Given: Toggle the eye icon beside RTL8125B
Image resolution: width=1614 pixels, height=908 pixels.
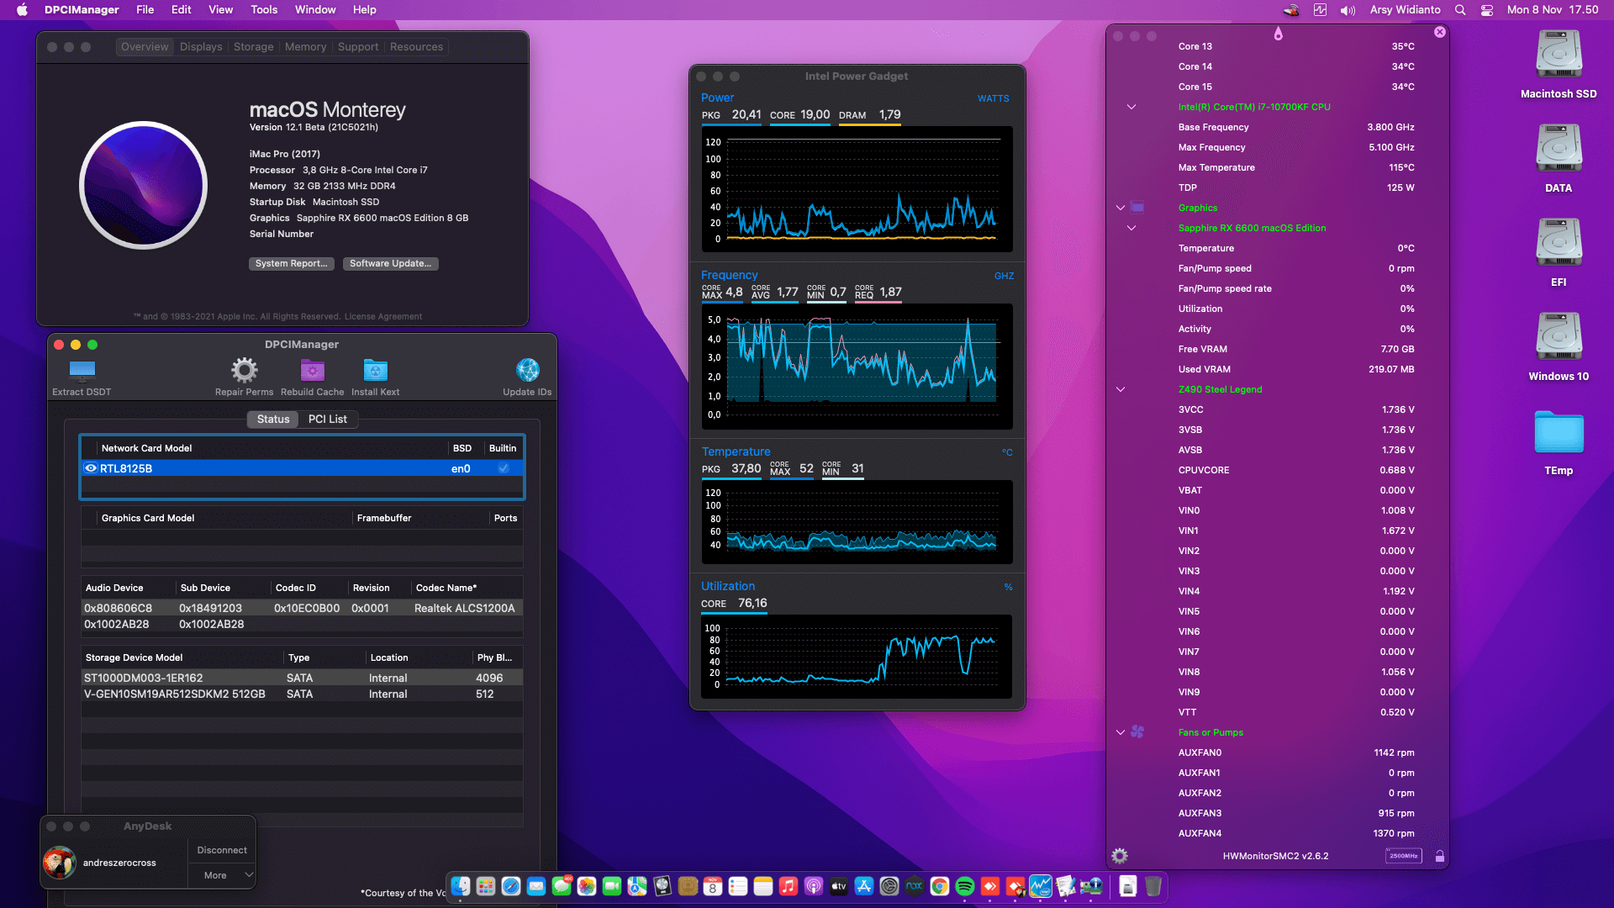Looking at the screenshot, I should (91, 468).
